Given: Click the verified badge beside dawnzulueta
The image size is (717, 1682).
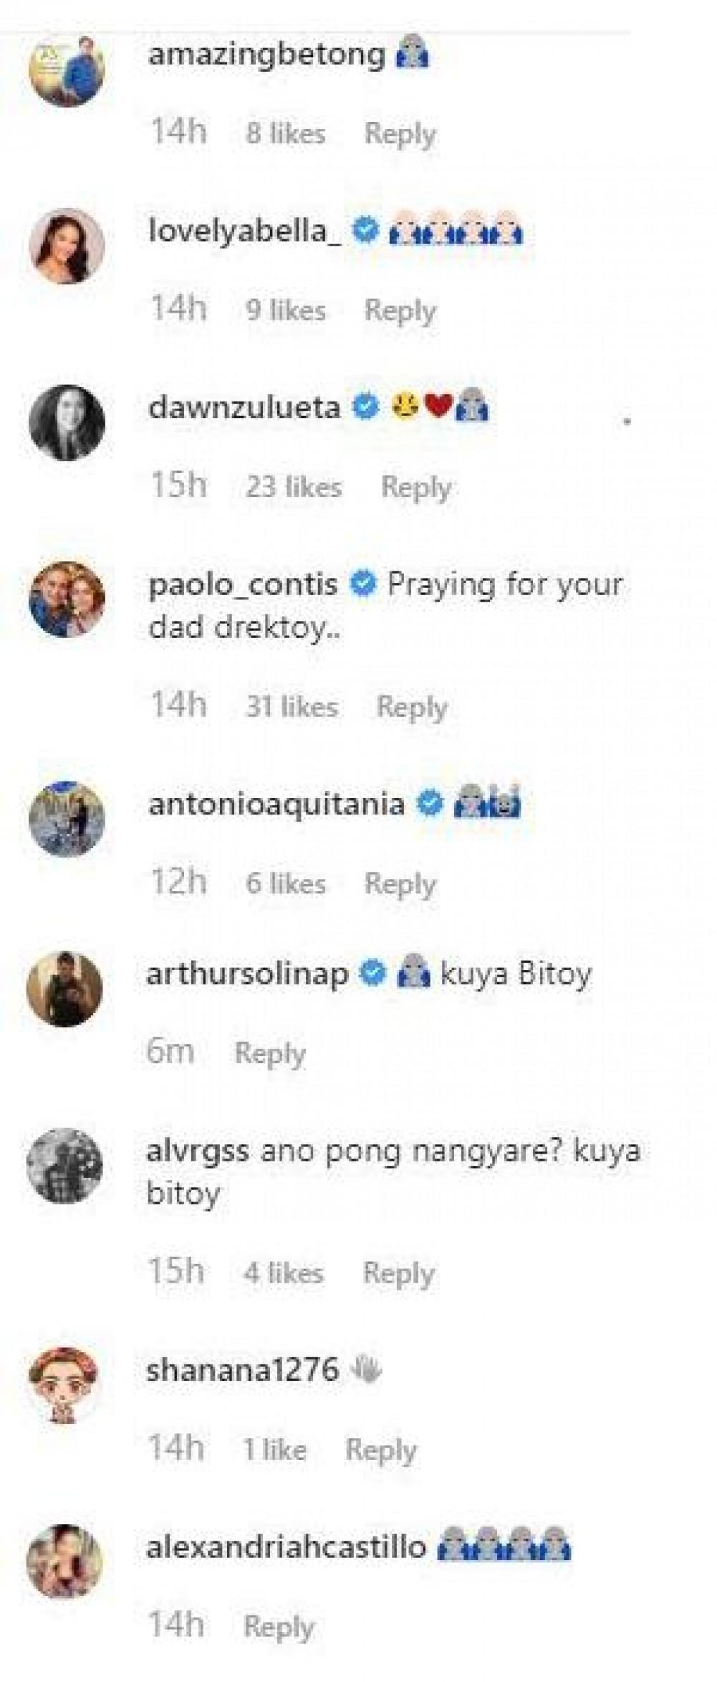Looking at the screenshot, I should [366, 407].
